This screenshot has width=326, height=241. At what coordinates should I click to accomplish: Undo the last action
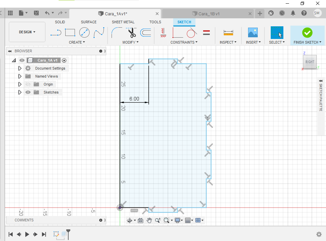click(47, 13)
